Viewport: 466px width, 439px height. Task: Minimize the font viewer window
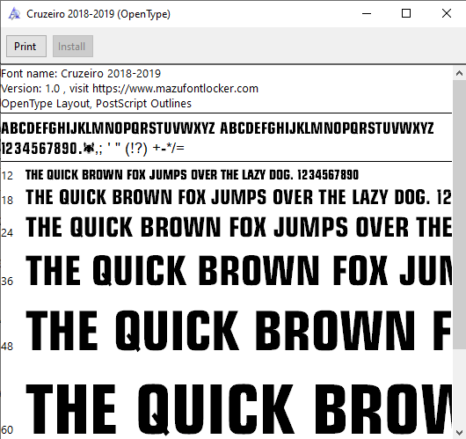coord(367,14)
